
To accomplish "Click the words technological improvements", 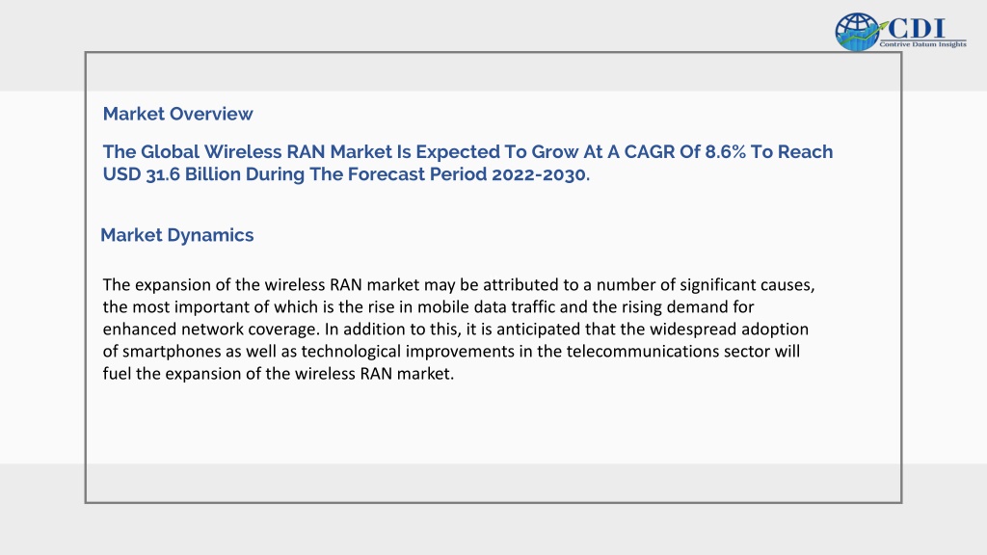I will pyautogui.click(x=408, y=351).
